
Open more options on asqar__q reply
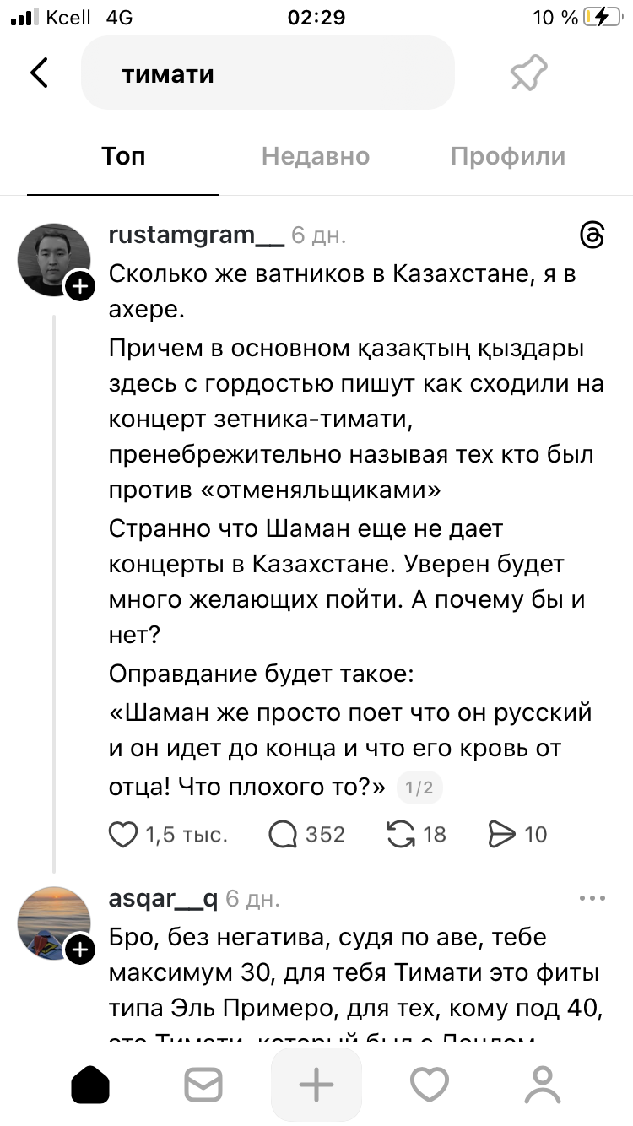click(x=592, y=899)
